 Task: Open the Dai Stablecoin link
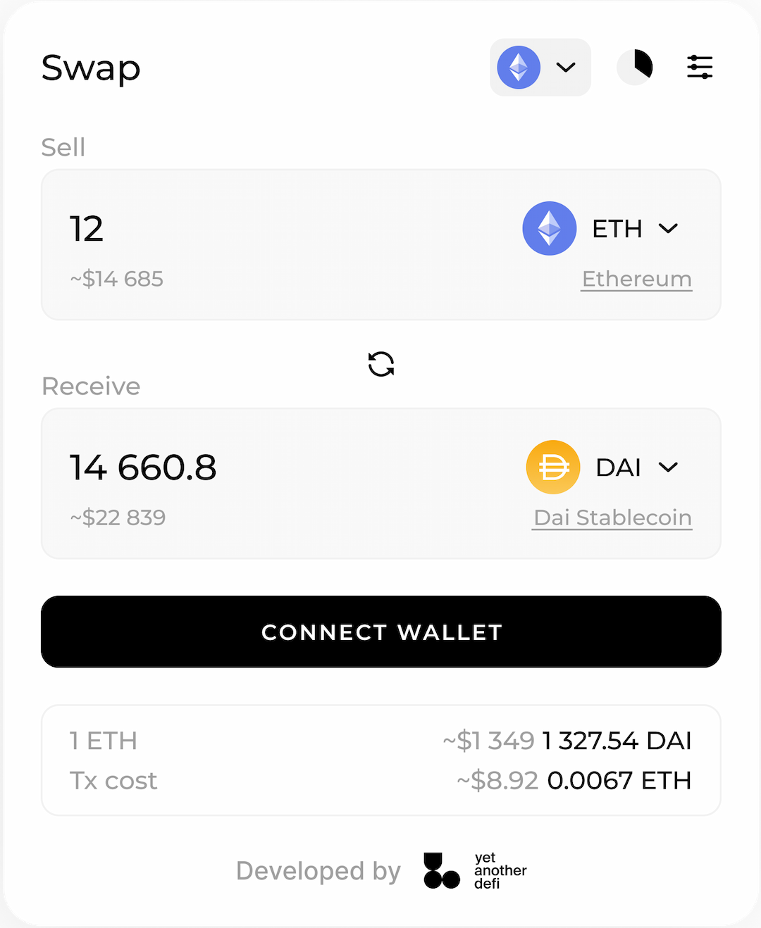[x=612, y=518]
